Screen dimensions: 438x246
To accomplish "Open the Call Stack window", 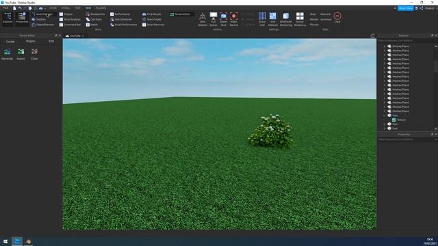I will 94,20.
